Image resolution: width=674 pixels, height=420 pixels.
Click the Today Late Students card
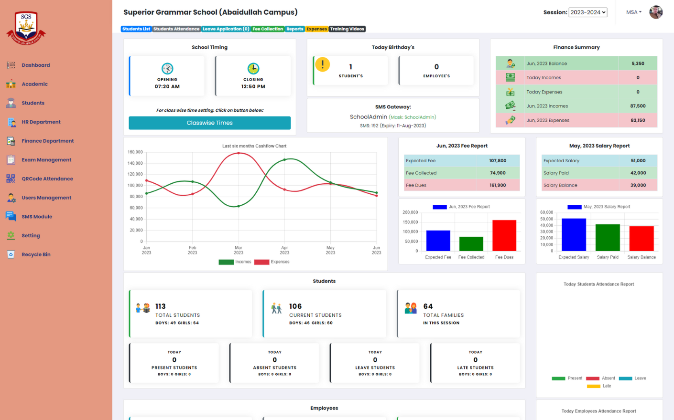point(475,363)
